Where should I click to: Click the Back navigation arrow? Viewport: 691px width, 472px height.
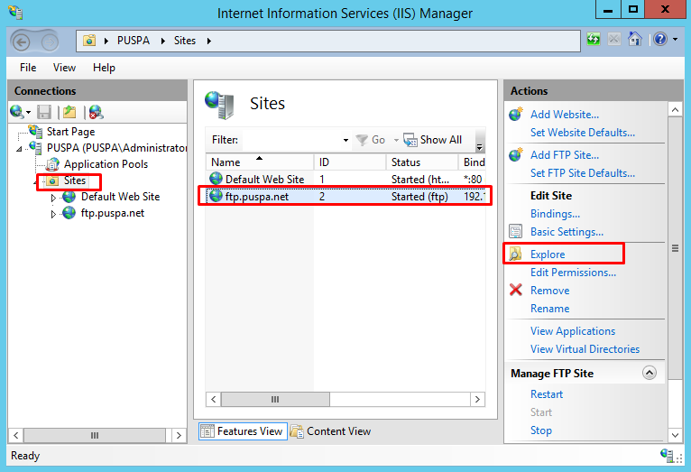pos(22,42)
